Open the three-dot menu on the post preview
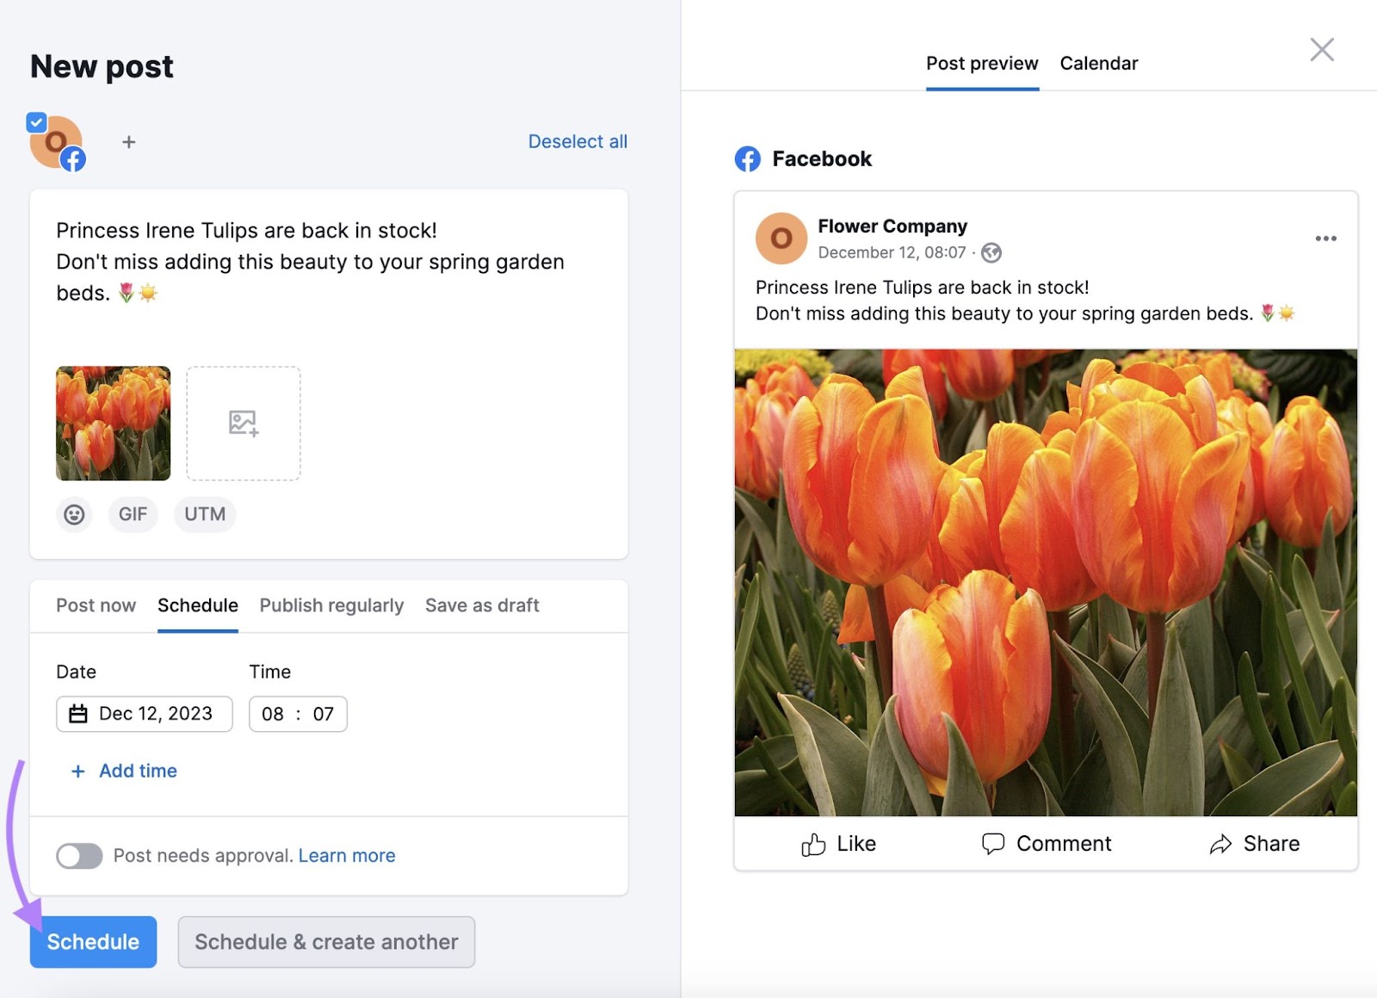 point(1325,239)
